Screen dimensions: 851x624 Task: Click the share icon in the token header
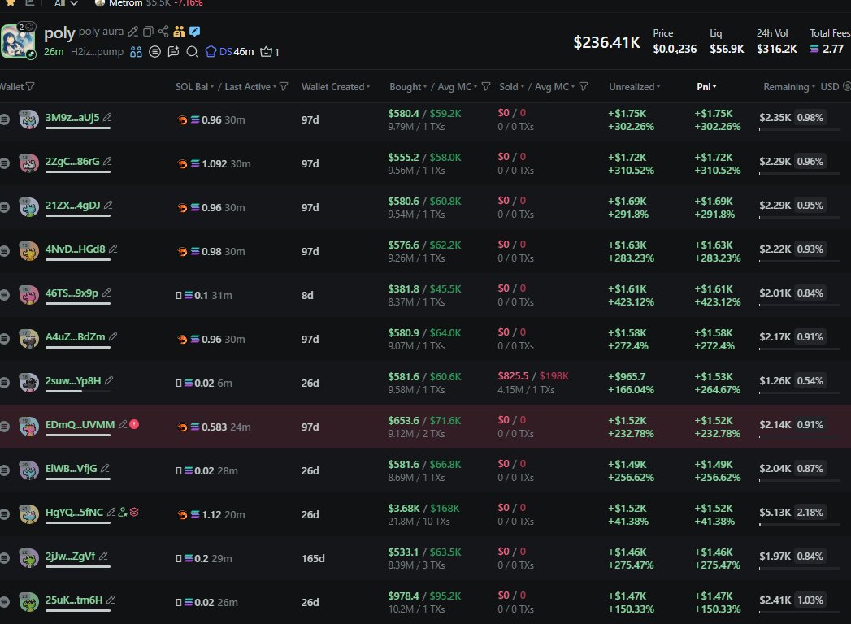click(x=163, y=32)
